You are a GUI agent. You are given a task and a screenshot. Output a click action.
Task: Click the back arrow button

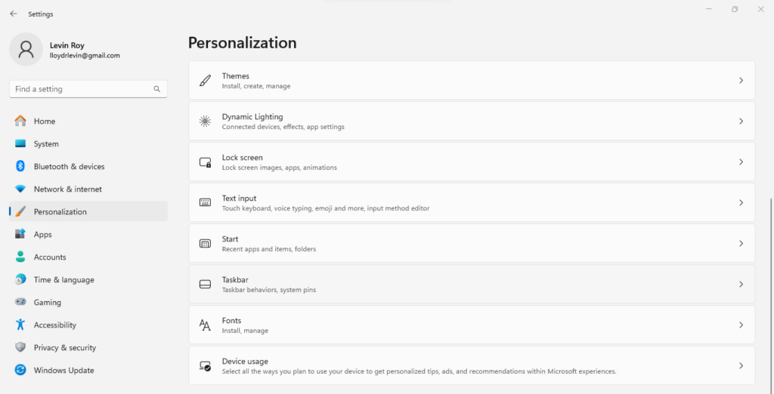click(x=13, y=14)
